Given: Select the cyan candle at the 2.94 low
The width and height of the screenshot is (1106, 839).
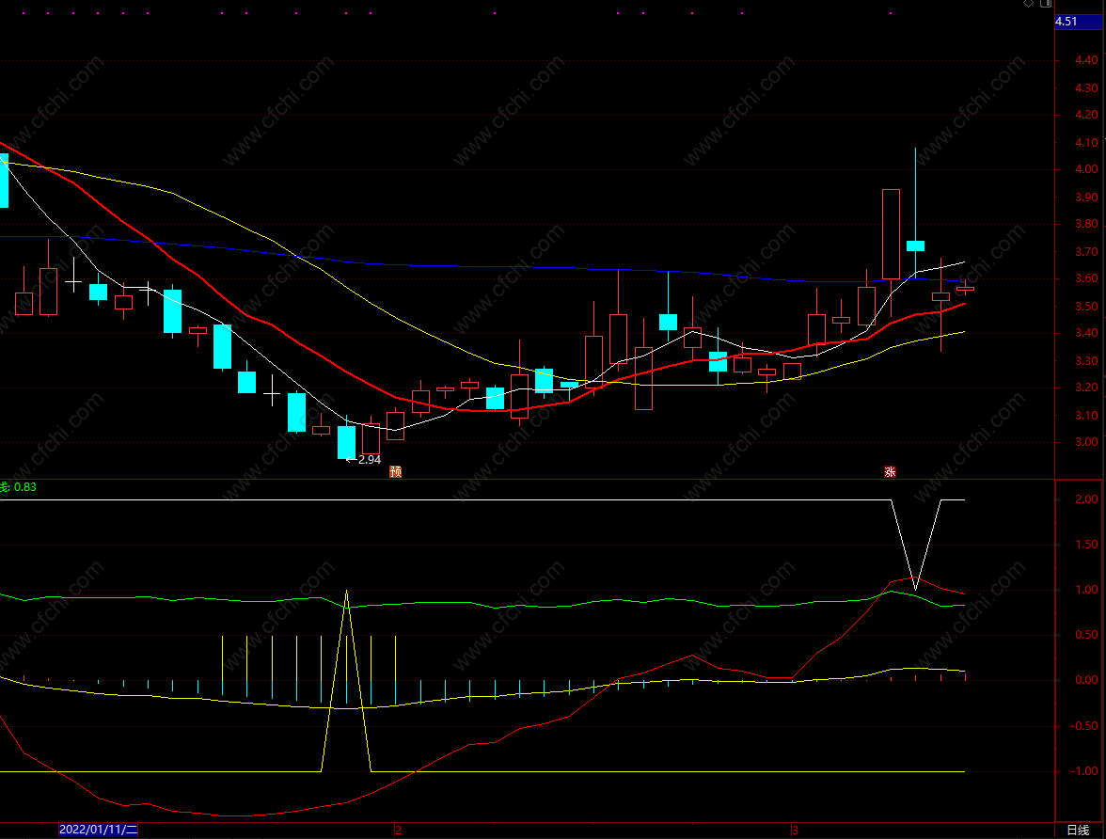Looking at the screenshot, I should (346, 442).
